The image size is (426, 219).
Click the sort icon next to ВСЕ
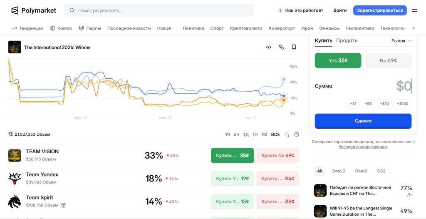point(287,134)
